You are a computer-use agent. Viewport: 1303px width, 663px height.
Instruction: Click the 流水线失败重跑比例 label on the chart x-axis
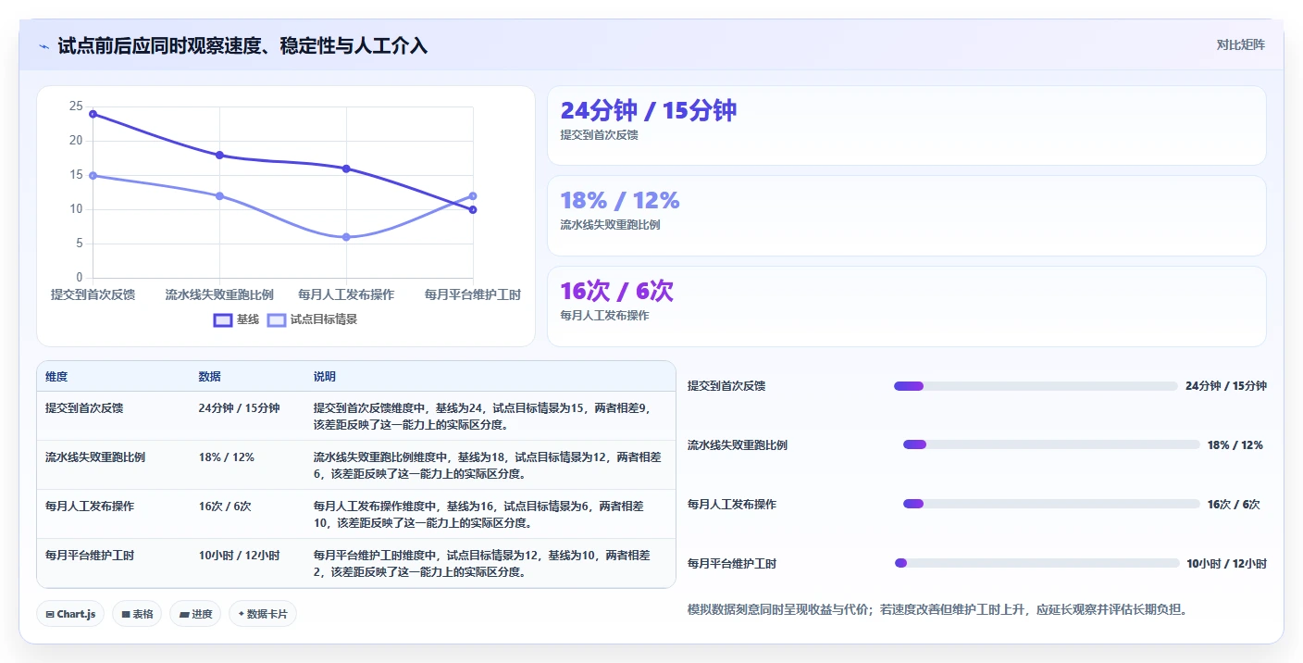[x=219, y=294]
